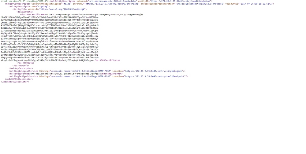This screenshot has height=154, width=306.
Task: Click the opening md:NameIDFormat tag
Action: point(20,74)
